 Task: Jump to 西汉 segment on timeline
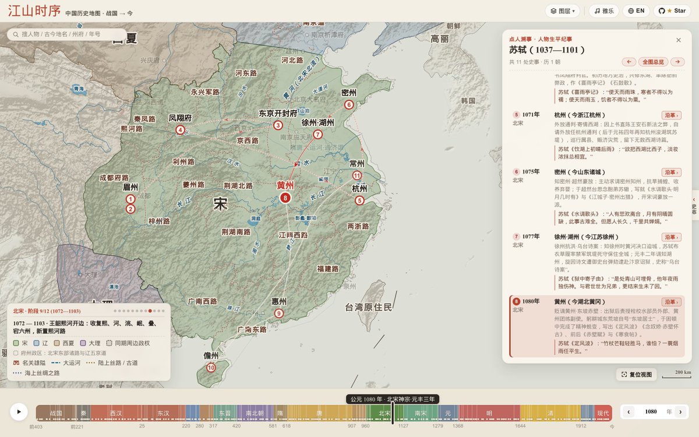(116, 413)
